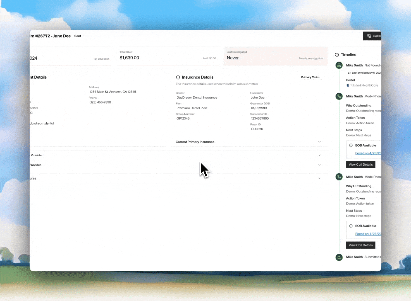Click the Insurance Details heading

click(x=198, y=77)
